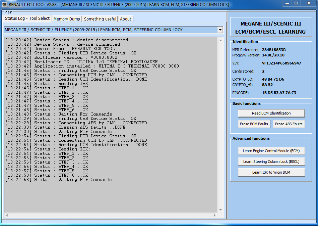
Task: Click the Prog/SW Version value 14.0E/20.10
Action: [x=273, y=55]
